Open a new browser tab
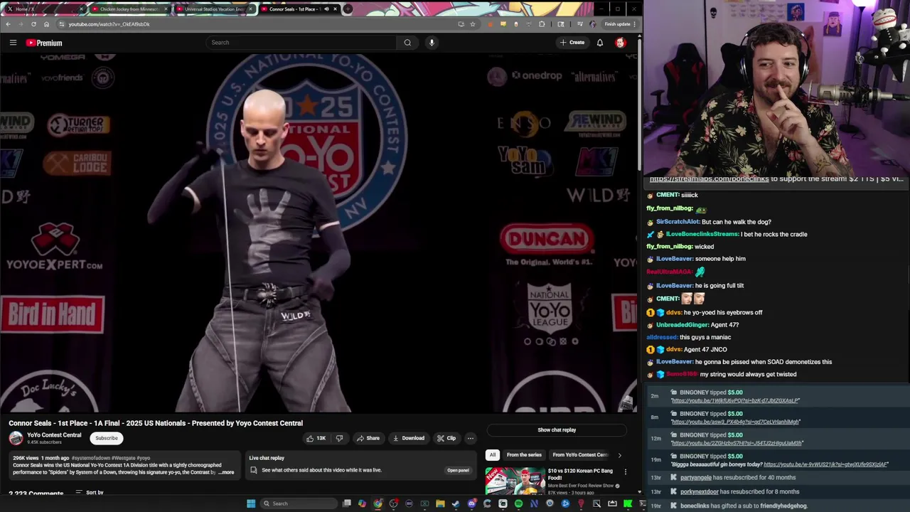 coord(348,9)
